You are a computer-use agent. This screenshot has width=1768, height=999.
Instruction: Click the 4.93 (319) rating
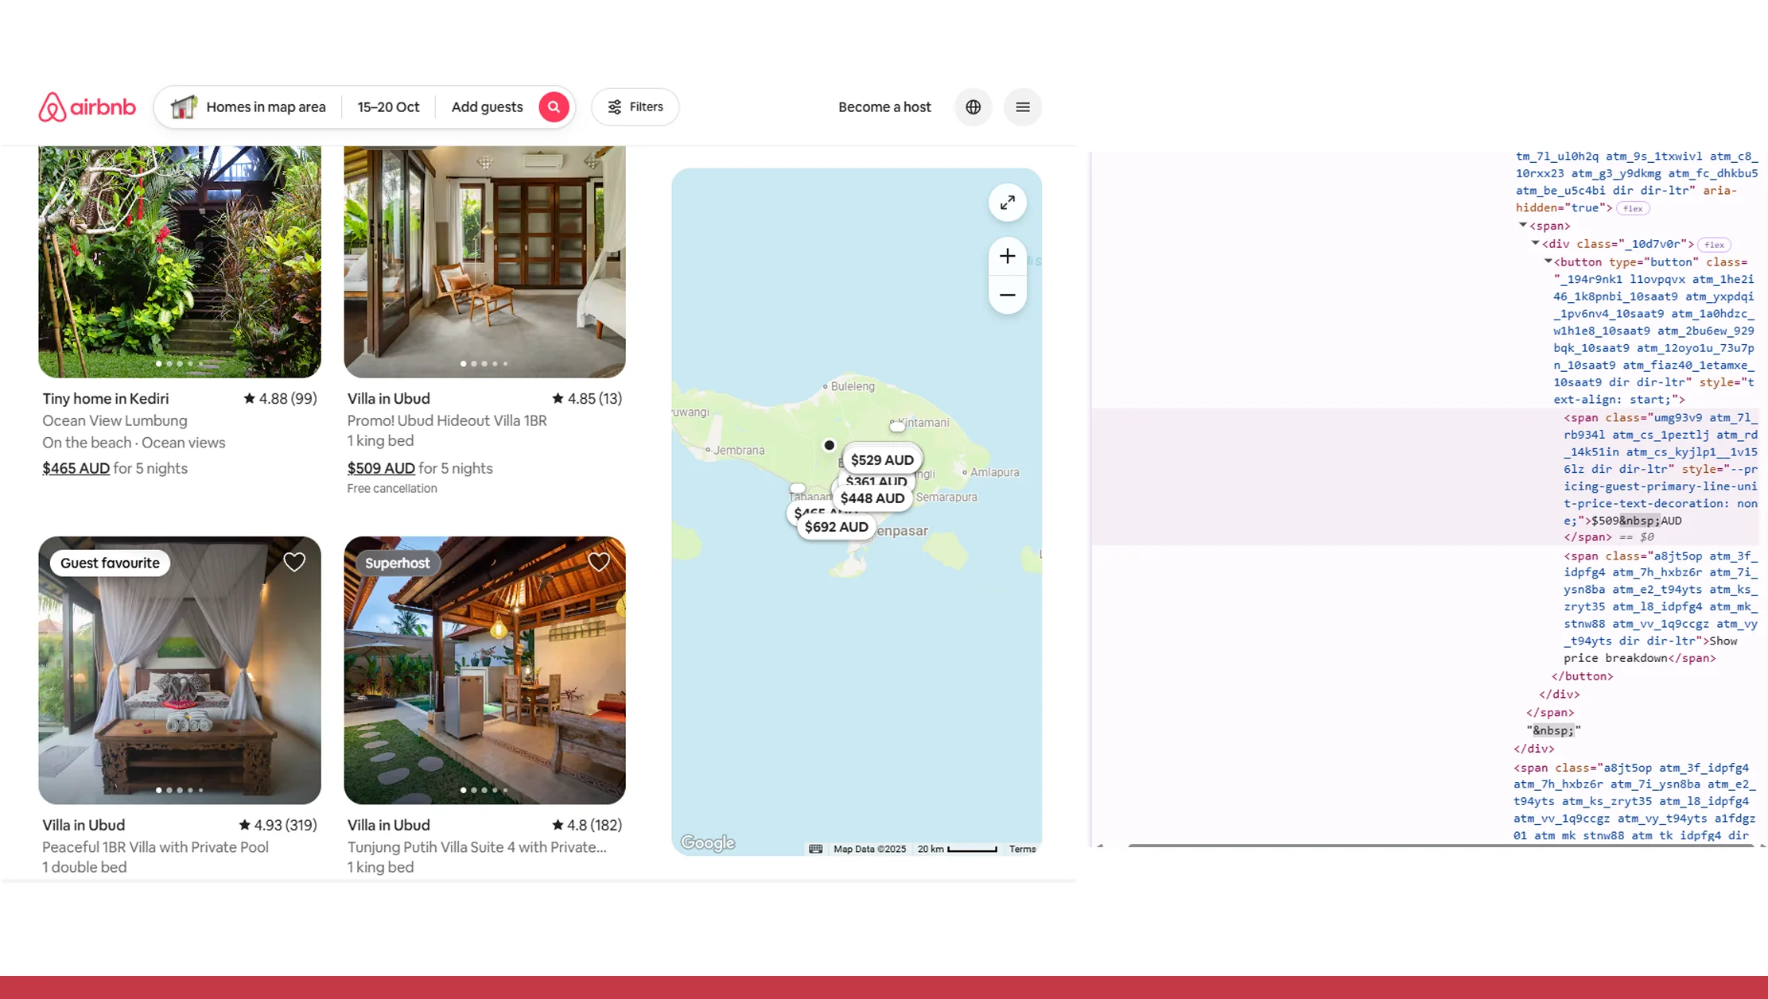pos(278,825)
